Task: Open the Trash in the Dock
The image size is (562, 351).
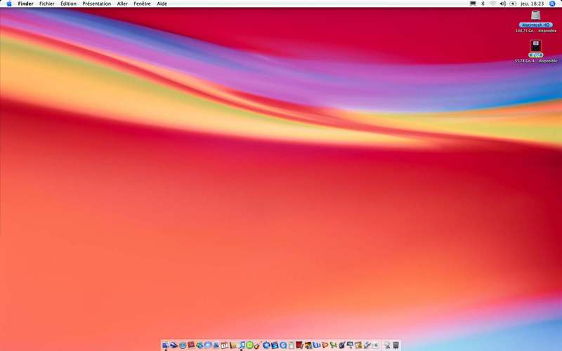Action: click(x=396, y=345)
